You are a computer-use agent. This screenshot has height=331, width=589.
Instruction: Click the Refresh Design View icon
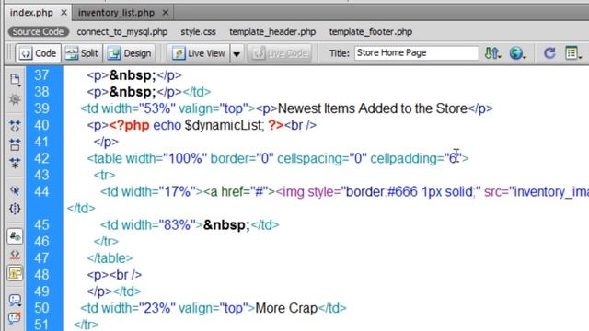pos(549,53)
